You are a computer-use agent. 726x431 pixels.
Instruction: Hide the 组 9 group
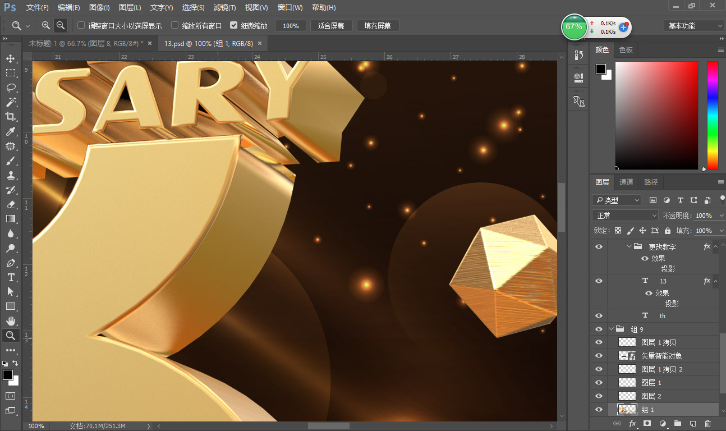(x=599, y=329)
